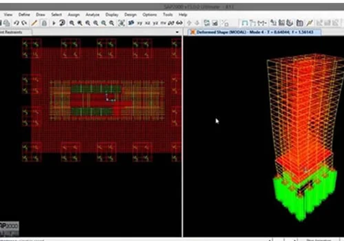Image resolution: width=344 pixels, height=241 pixels.
Task: Click the Rotate 3D View icon
Action: (x=171, y=23)
